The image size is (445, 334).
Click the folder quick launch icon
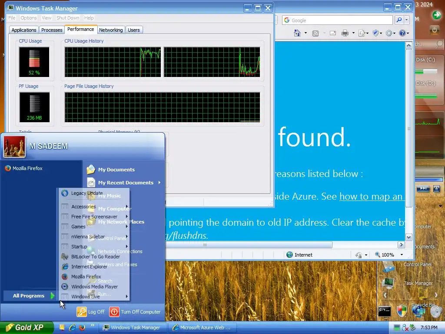(62, 327)
